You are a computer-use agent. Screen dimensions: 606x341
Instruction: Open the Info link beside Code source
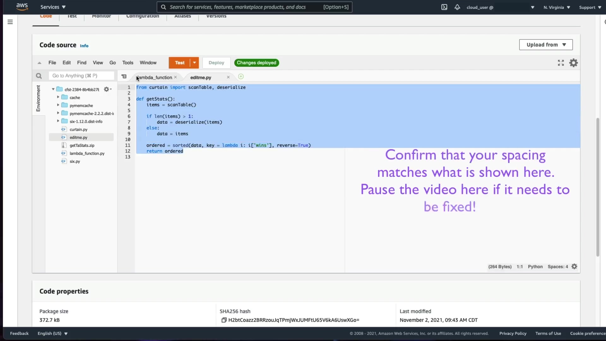coord(84,46)
